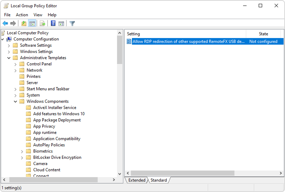The height and width of the screenshot is (192, 285).
Task: Click the 1 setting(s) status bar text
Action: pyautogui.click(x=11, y=188)
